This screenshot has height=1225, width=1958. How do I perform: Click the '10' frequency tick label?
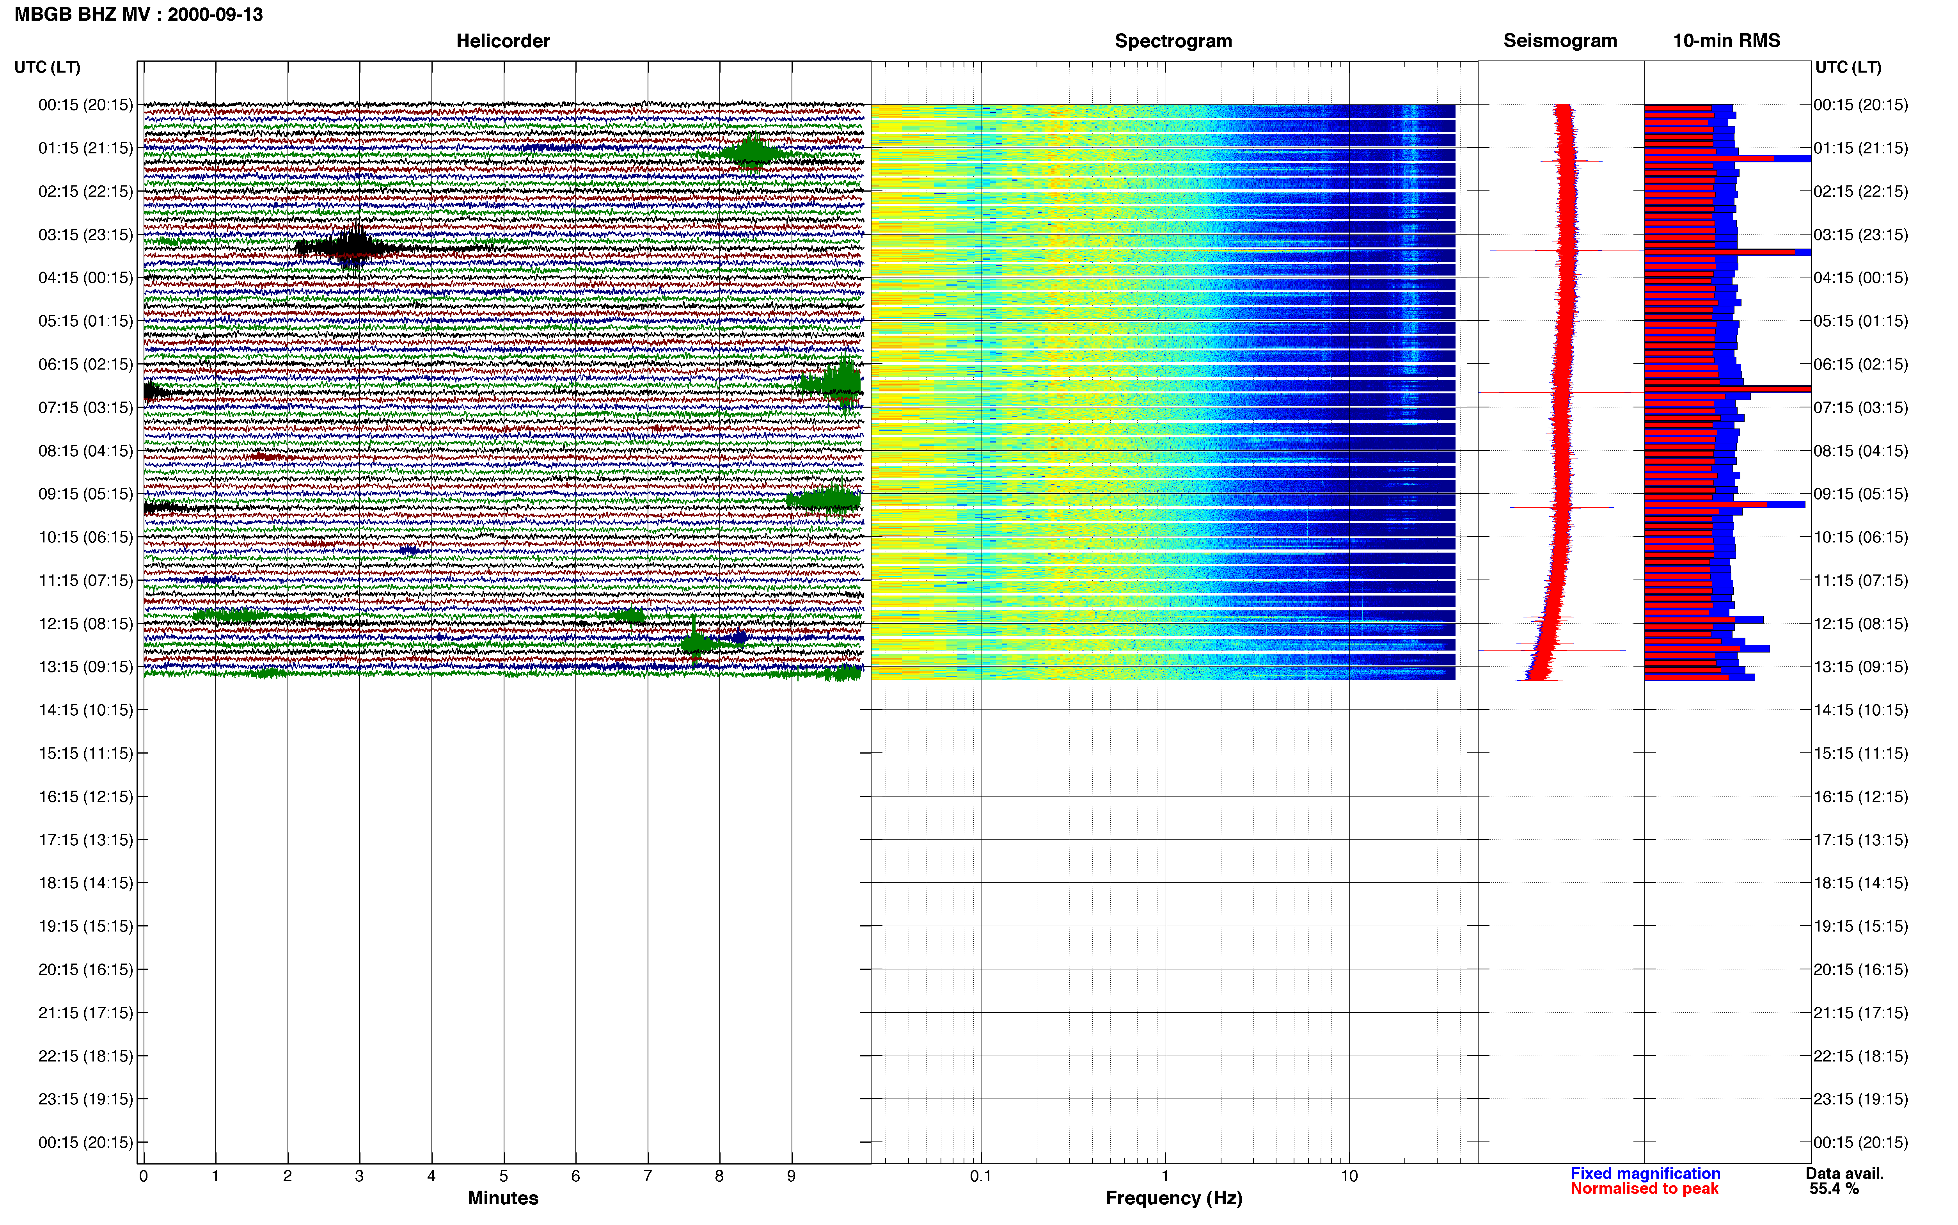1349,1176
